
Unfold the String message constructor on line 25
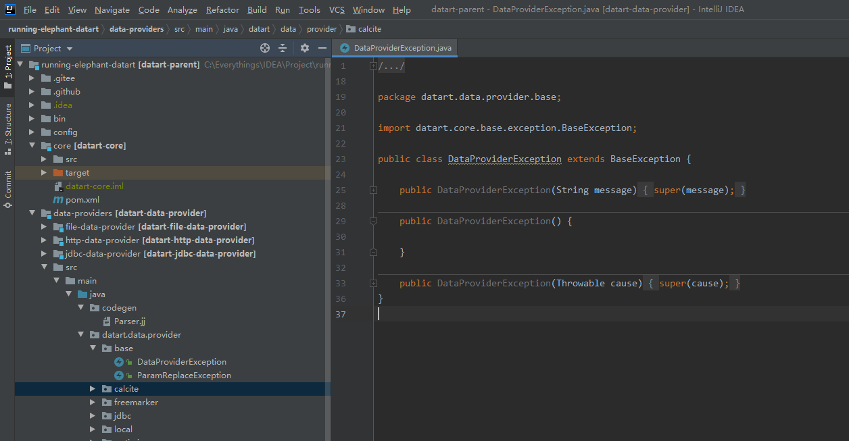pos(373,190)
